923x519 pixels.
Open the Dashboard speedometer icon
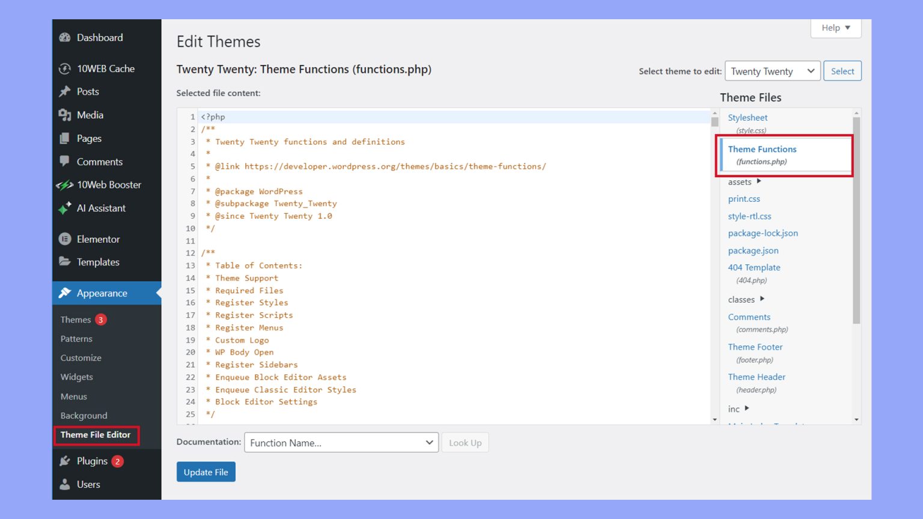(65, 37)
